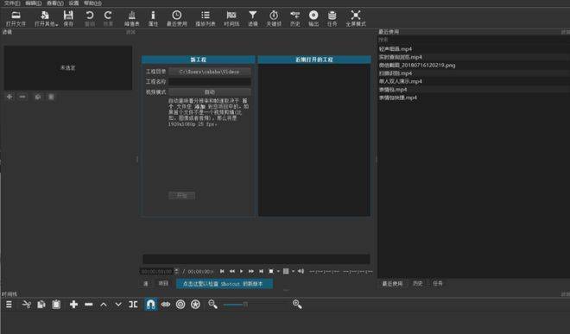The image size is (570, 334).
Task: Click the Recent Projects list area
Action: [314, 140]
